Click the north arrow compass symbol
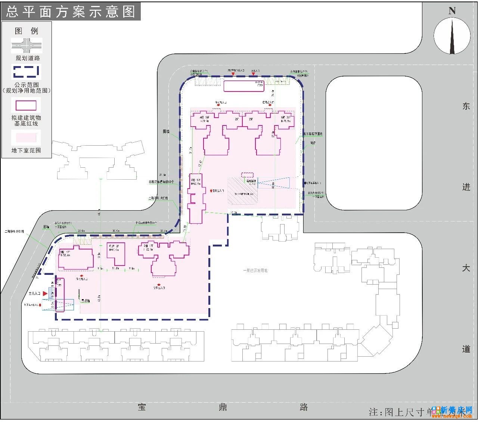The image size is (478, 422). point(452,35)
